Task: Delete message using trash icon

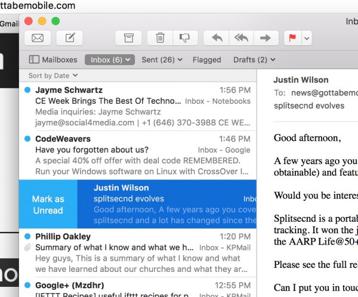Action: pyautogui.click(x=160, y=38)
